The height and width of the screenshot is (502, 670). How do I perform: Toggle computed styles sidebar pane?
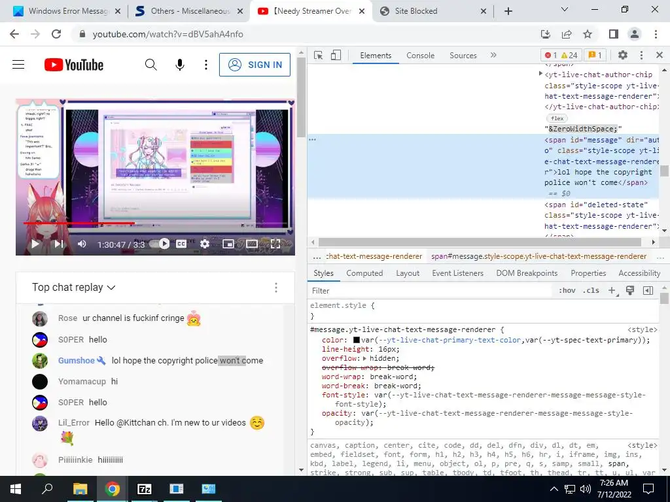click(x=648, y=291)
